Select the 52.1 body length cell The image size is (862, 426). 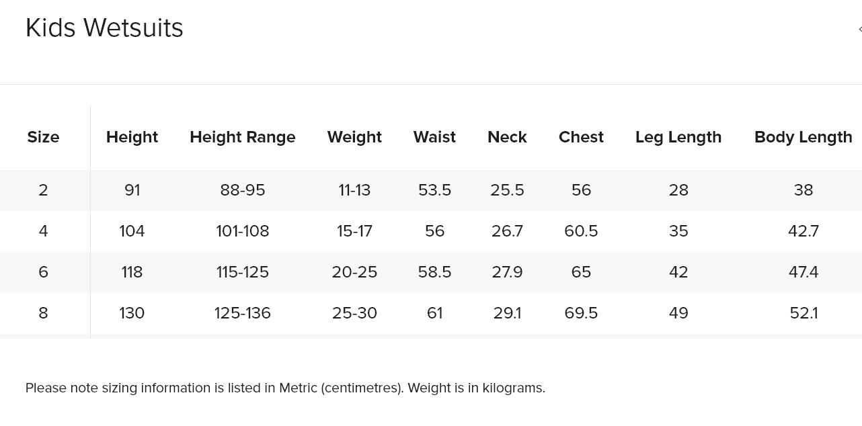[804, 313]
